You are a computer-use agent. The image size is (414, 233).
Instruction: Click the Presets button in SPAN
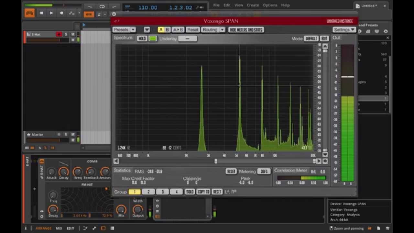click(121, 30)
